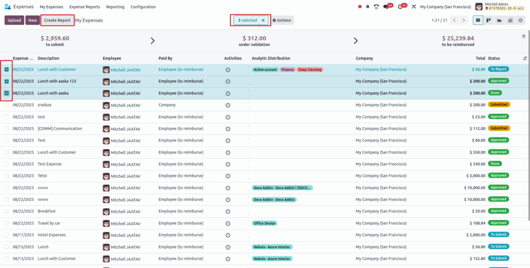
Task: Open the debug bug icon in top bar
Action: click(368, 7)
